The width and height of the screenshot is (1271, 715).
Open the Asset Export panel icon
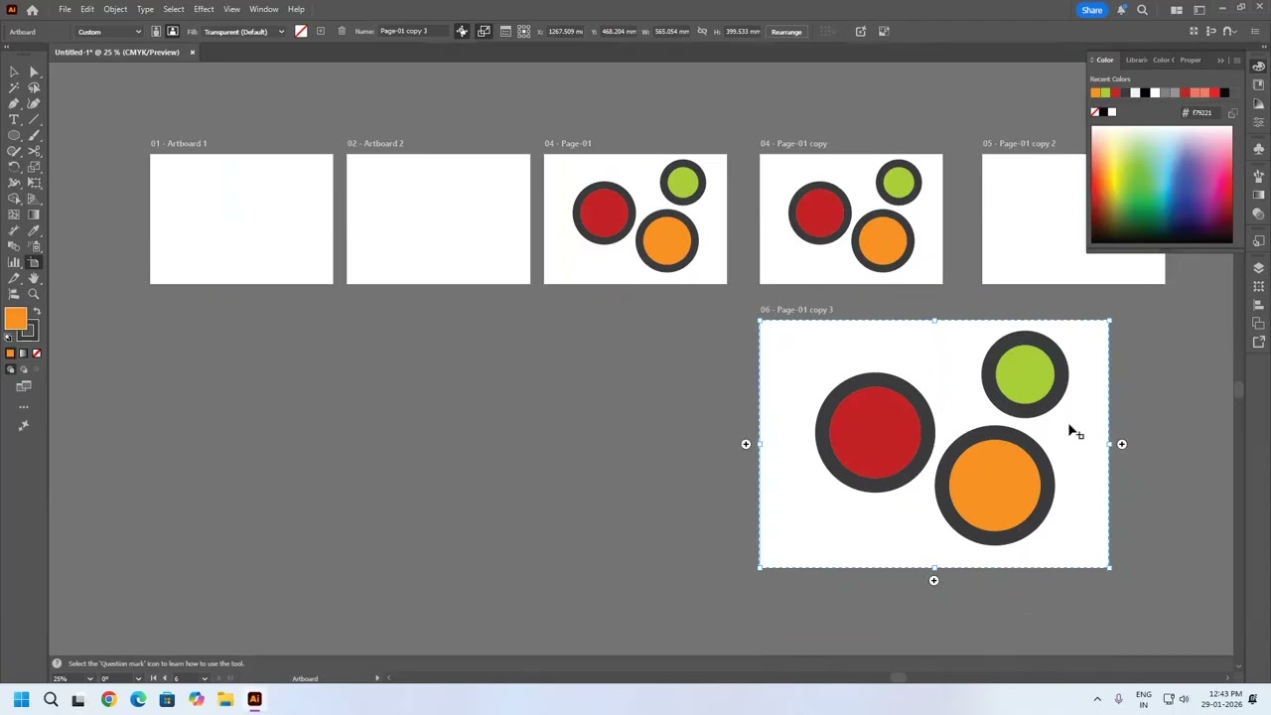click(1259, 343)
